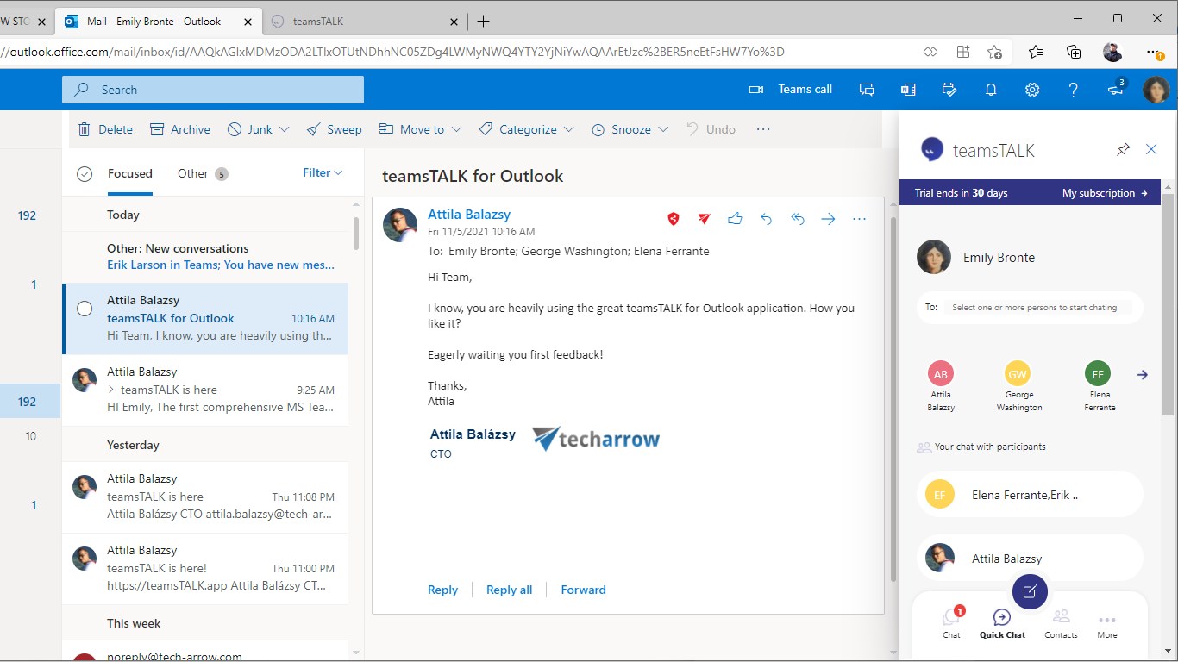Switch to Quick Chat tab

click(1002, 624)
